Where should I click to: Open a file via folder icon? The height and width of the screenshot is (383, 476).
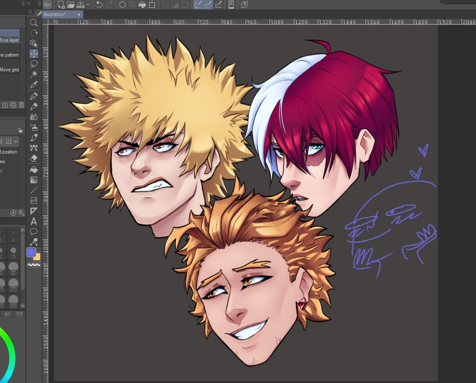pos(71,5)
